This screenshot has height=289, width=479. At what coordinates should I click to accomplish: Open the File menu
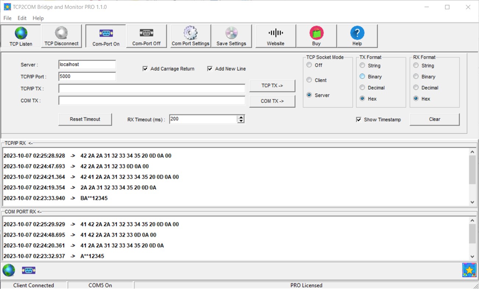pos(7,18)
